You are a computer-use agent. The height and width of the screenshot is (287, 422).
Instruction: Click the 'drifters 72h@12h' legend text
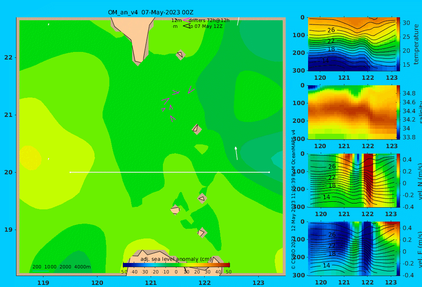tap(209, 20)
